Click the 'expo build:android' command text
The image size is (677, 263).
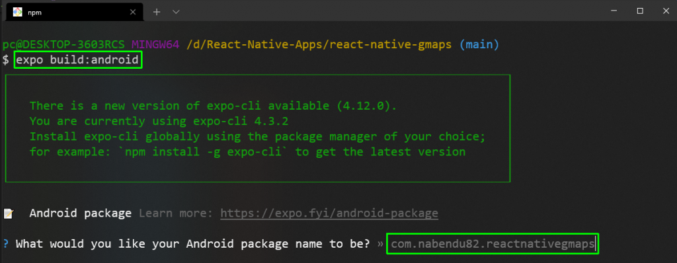(78, 60)
